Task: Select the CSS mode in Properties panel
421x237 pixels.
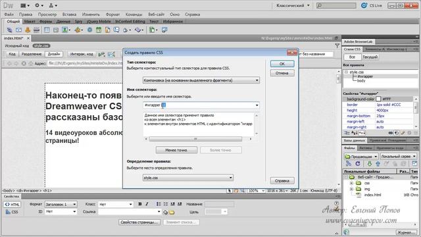Action: tap(12, 212)
